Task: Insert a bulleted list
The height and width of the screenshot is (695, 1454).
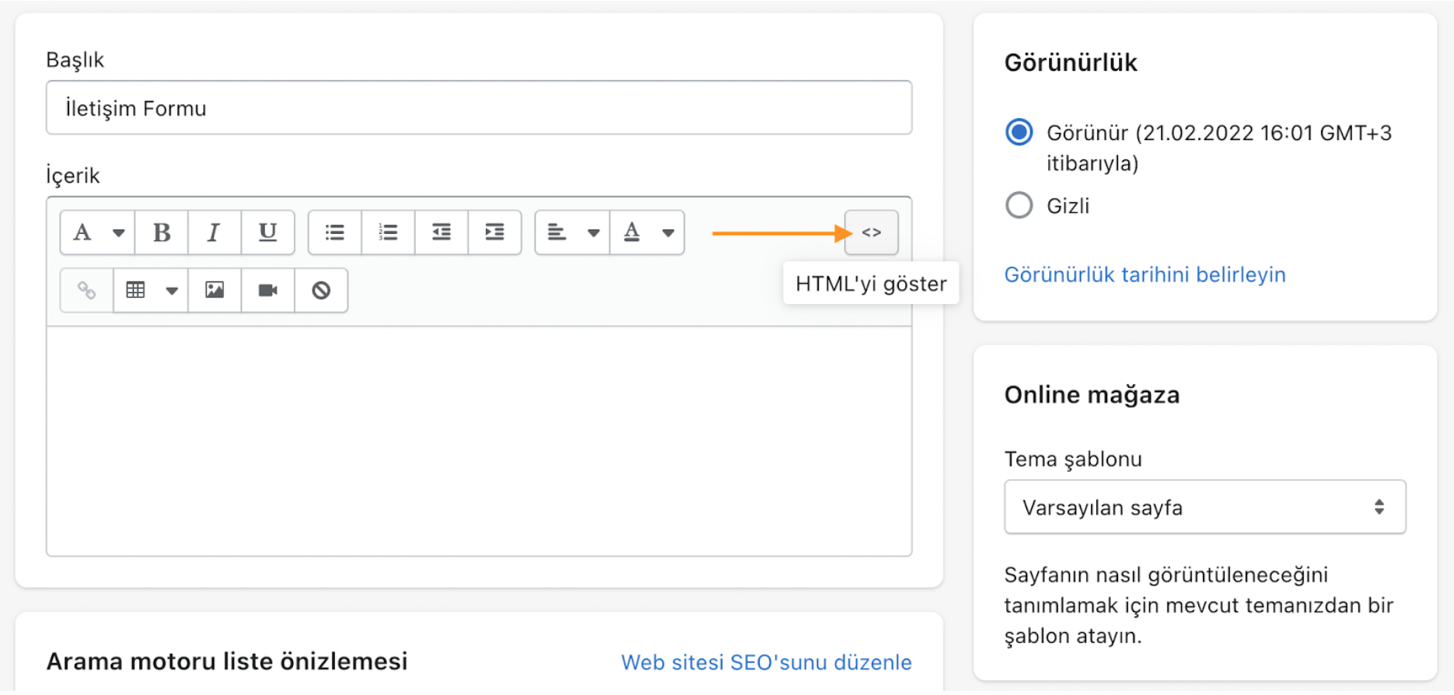Action: 335,232
